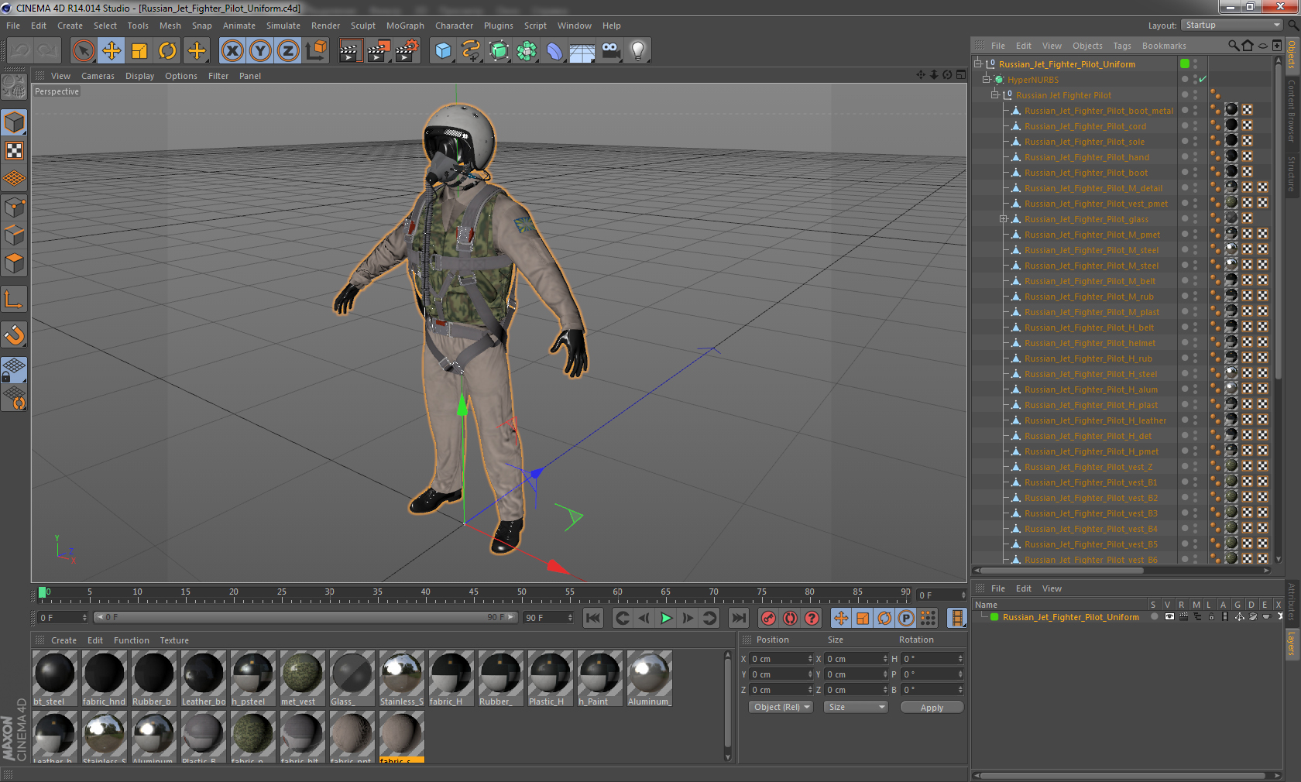Activate the Rotate tool
Screen dimensions: 1301x782
(x=167, y=51)
